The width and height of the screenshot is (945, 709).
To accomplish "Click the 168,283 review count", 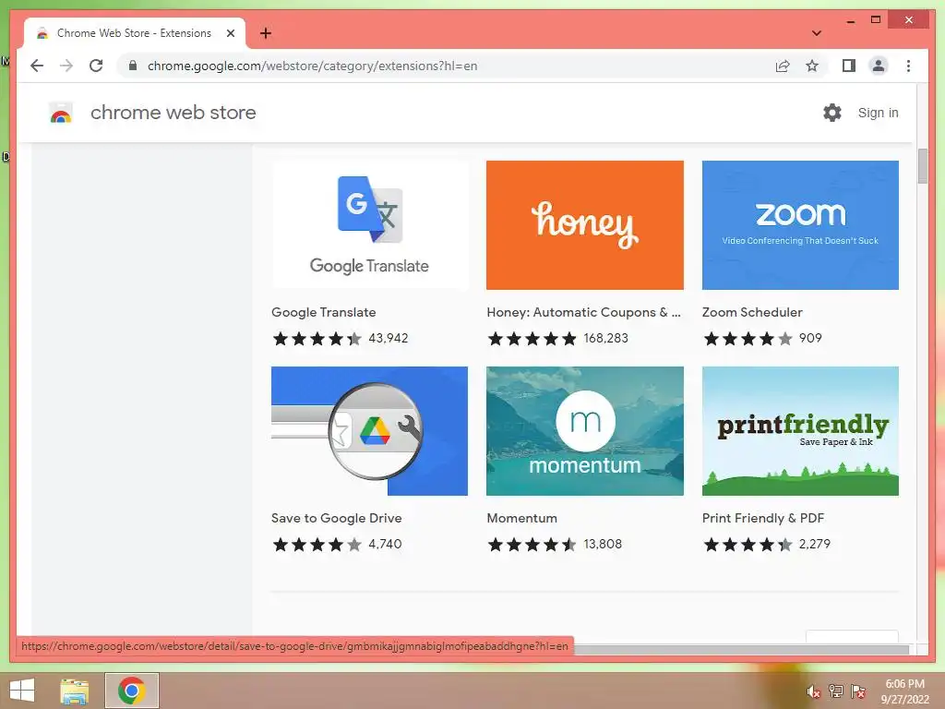I will pos(605,338).
